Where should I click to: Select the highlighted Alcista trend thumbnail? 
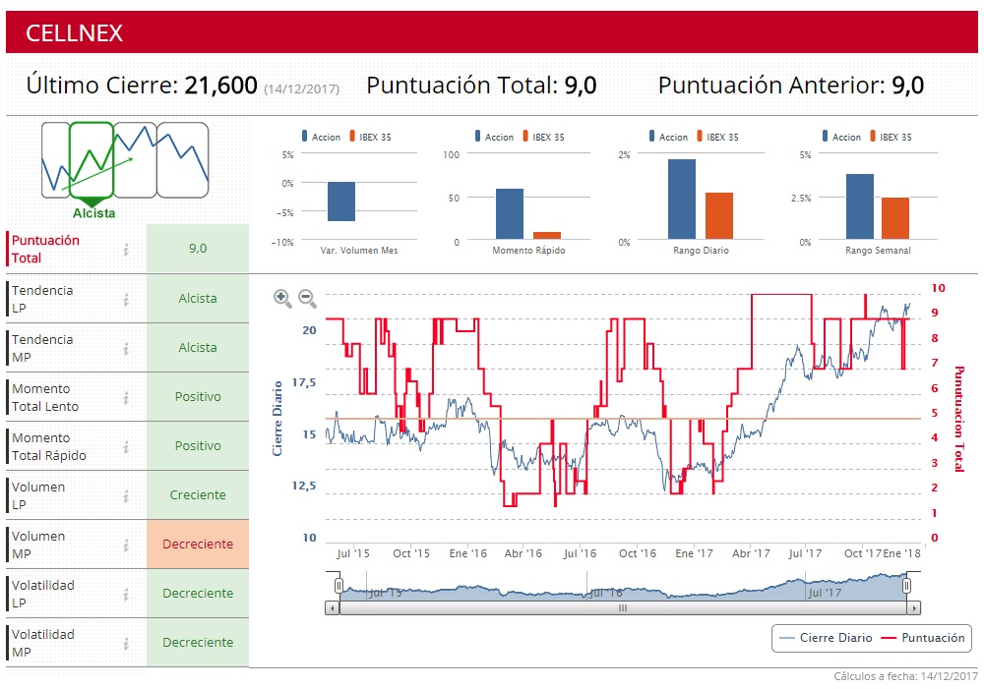point(92,160)
